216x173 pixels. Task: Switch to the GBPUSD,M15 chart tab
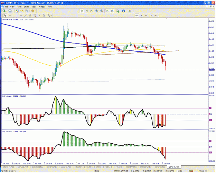23,167
